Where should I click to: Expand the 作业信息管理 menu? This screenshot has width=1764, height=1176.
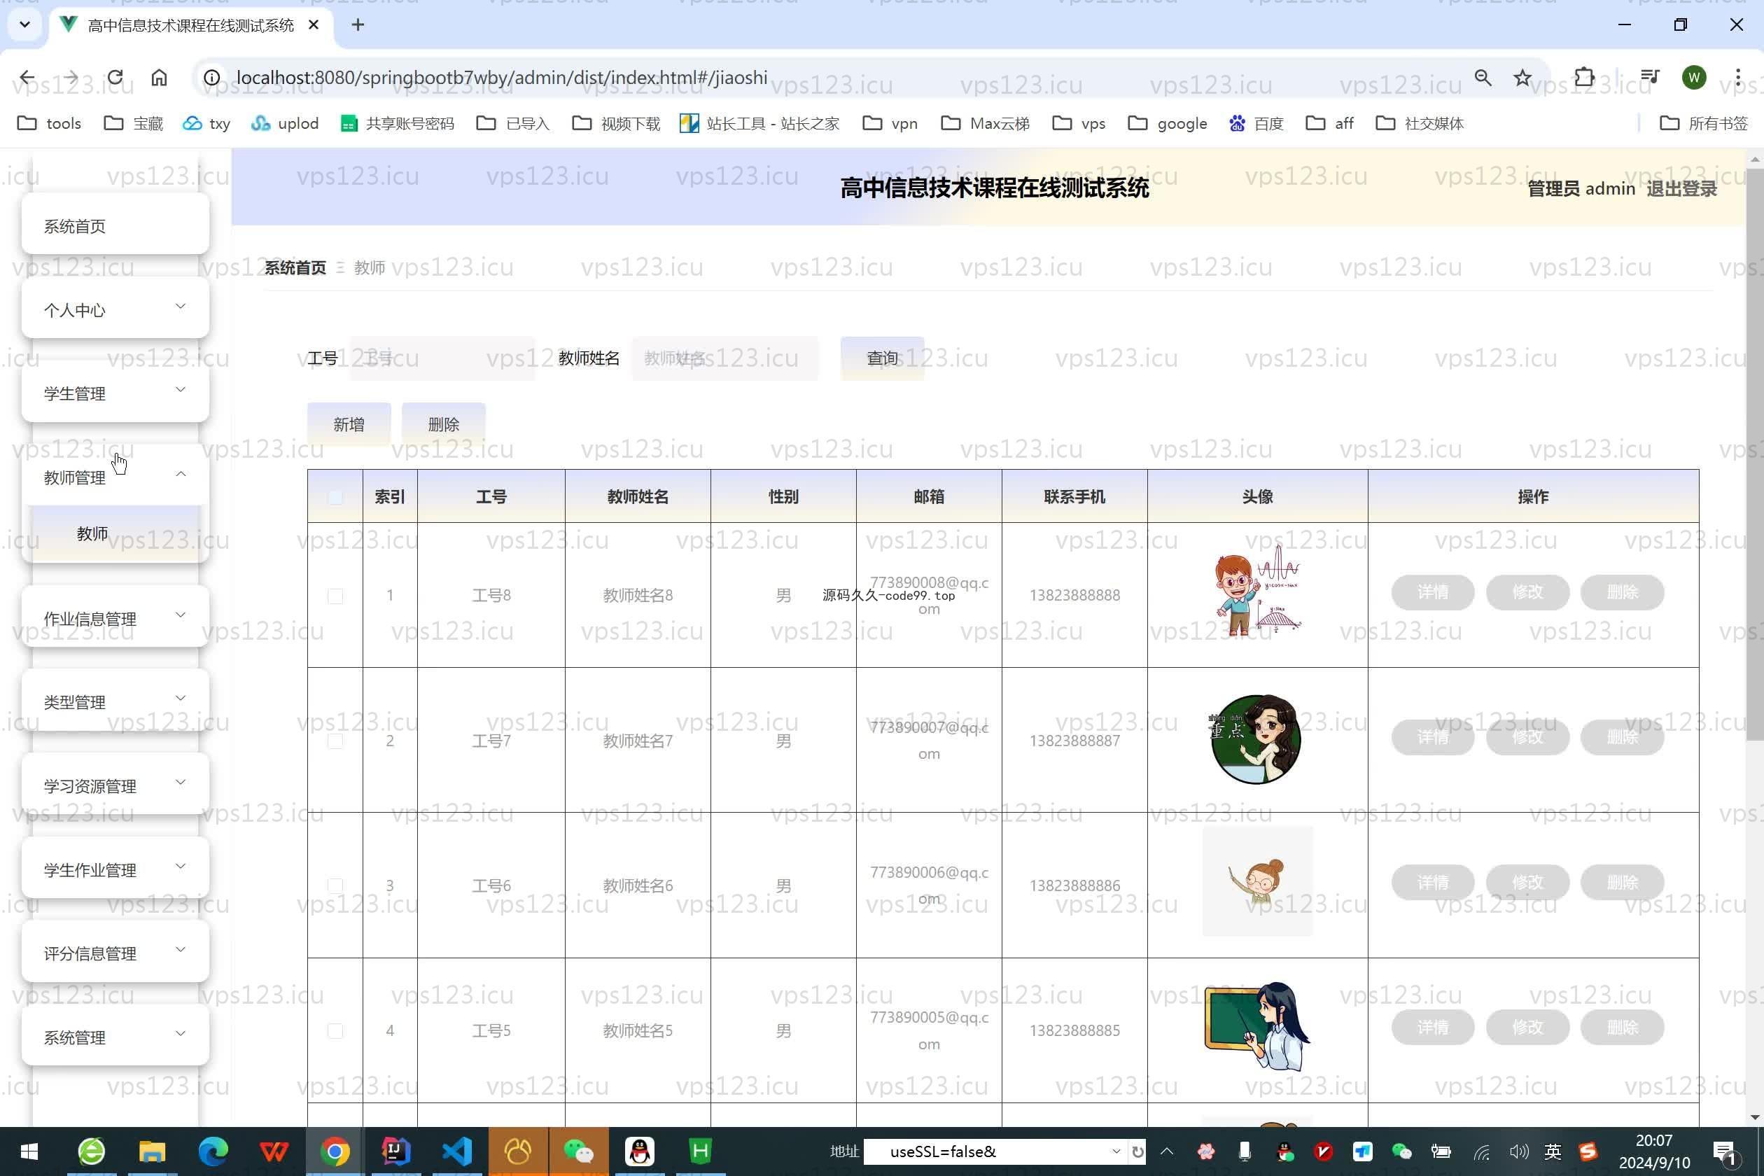point(115,617)
